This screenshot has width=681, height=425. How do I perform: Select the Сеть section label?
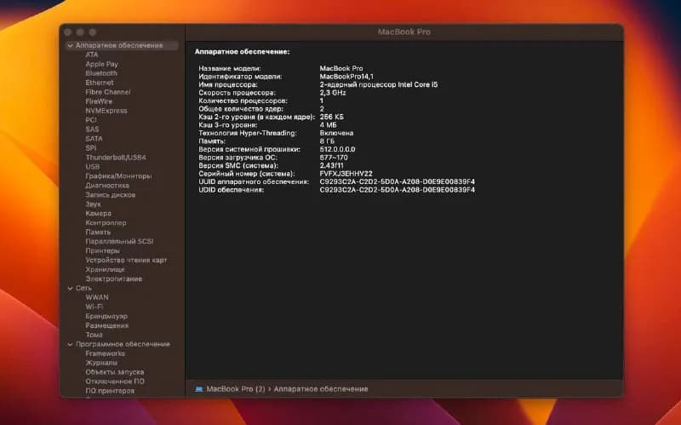83,288
